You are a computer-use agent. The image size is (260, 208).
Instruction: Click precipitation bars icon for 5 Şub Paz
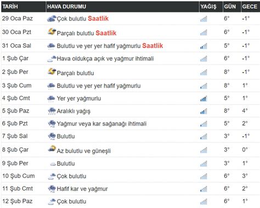click(x=204, y=111)
